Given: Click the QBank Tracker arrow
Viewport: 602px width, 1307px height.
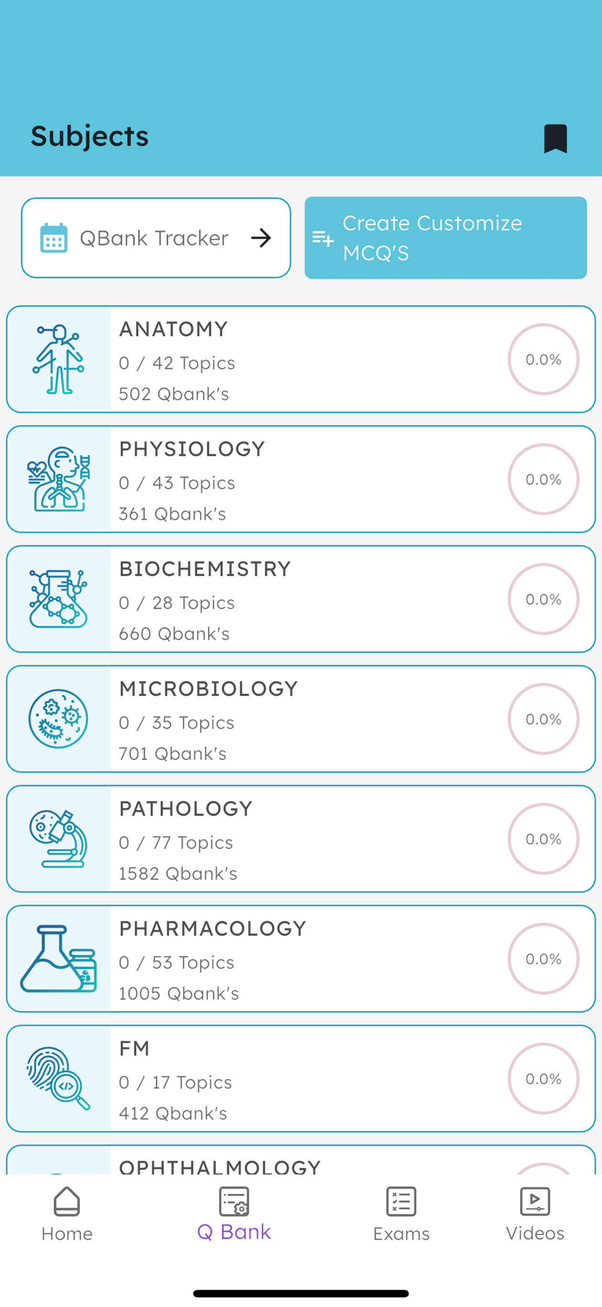Looking at the screenshot, I should pyautogui.click(x=261, y=237).
